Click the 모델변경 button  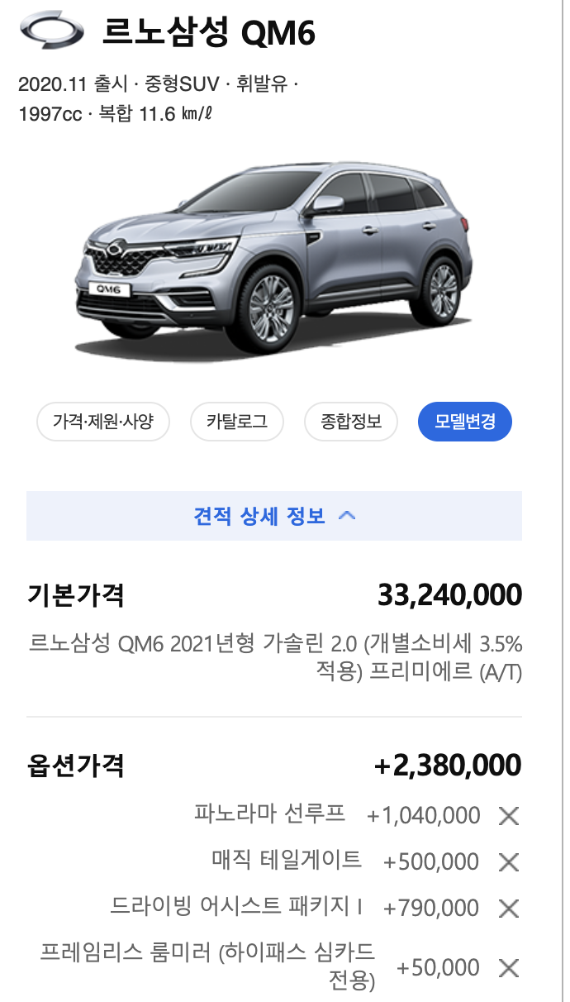point(465,422)
